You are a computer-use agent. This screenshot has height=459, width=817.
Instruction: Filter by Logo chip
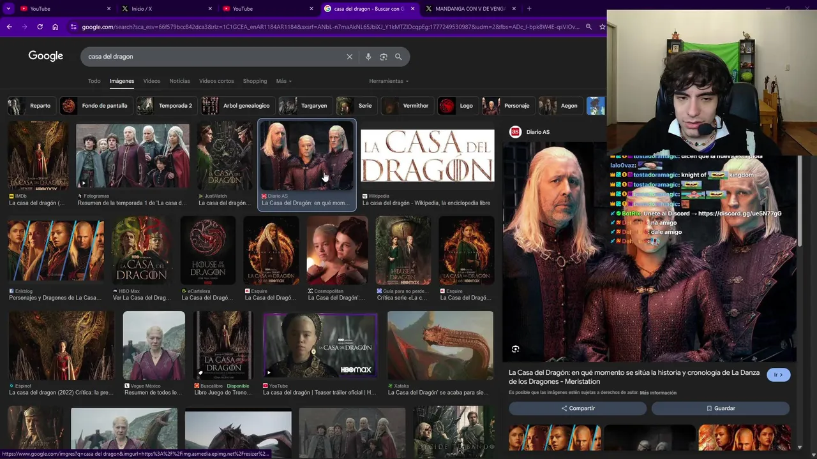pyautogui.click(x=457, y=106)
